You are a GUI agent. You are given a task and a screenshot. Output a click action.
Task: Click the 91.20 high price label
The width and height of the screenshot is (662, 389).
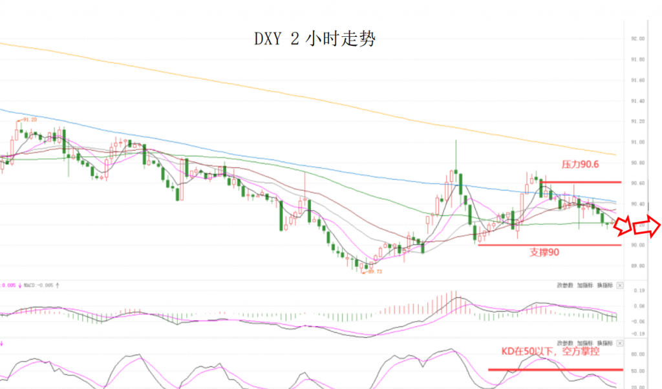(x=30, y=120)
